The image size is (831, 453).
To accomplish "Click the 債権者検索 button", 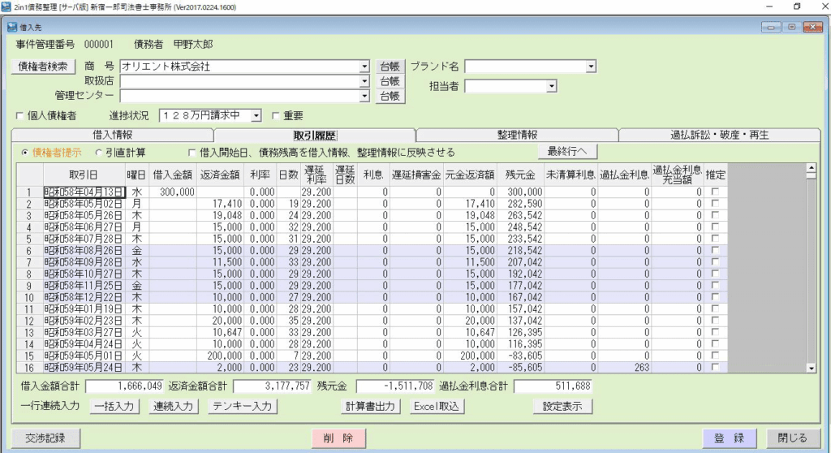I will [45, 66].
